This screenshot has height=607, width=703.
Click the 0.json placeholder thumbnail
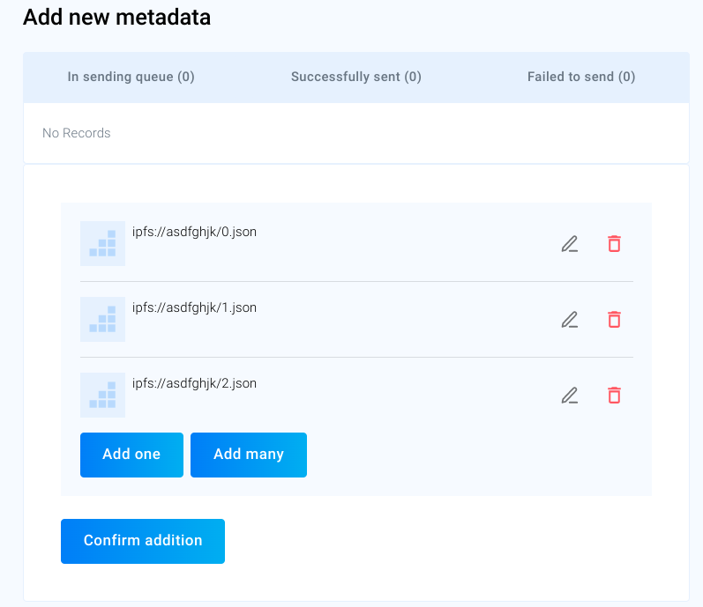[102, 244]
